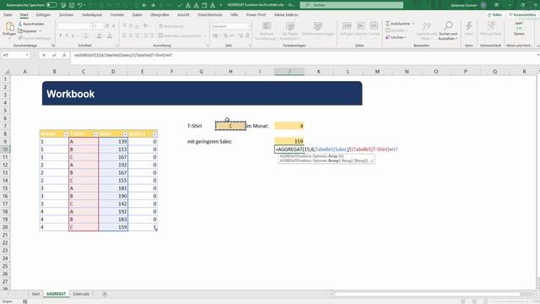
Task: Click the Ideen lightning icon
Action: tap(469, 26)
